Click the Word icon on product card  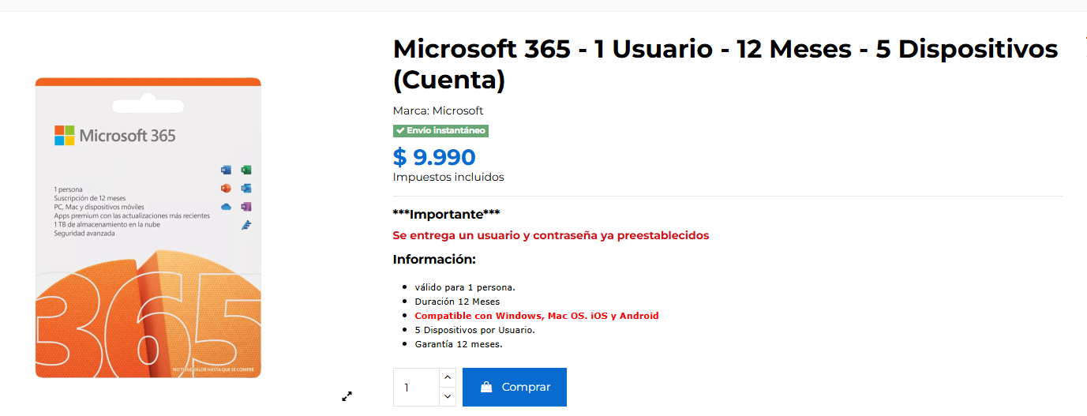(226, 170)
